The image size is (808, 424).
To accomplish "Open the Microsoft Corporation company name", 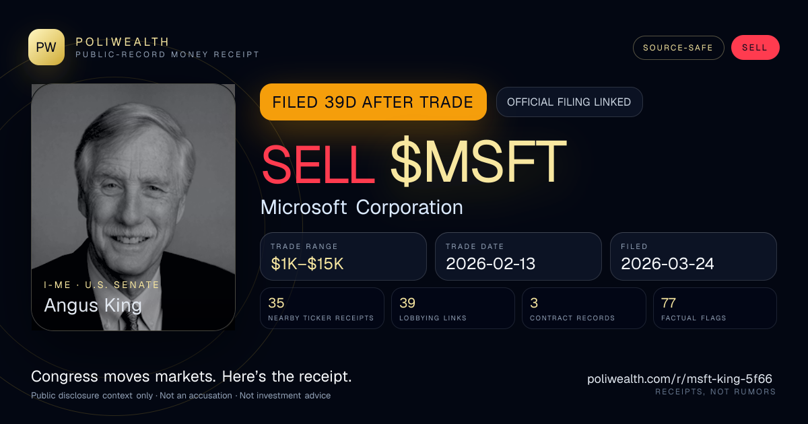I will (x=362, y=207).
